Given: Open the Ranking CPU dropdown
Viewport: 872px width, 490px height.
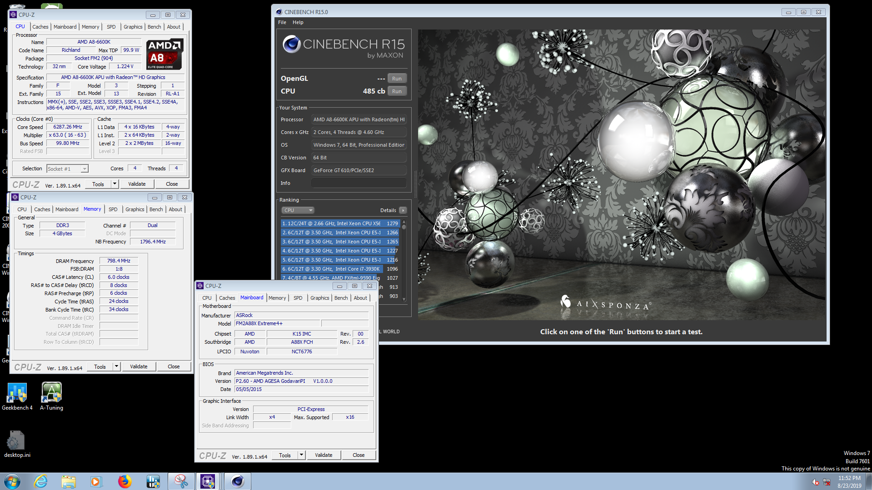Looking at the screenshot, I should 298,210.
